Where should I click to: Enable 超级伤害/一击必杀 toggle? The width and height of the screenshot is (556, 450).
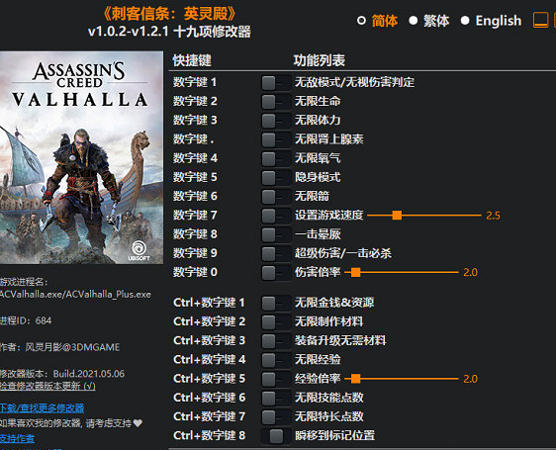point(276,253)
